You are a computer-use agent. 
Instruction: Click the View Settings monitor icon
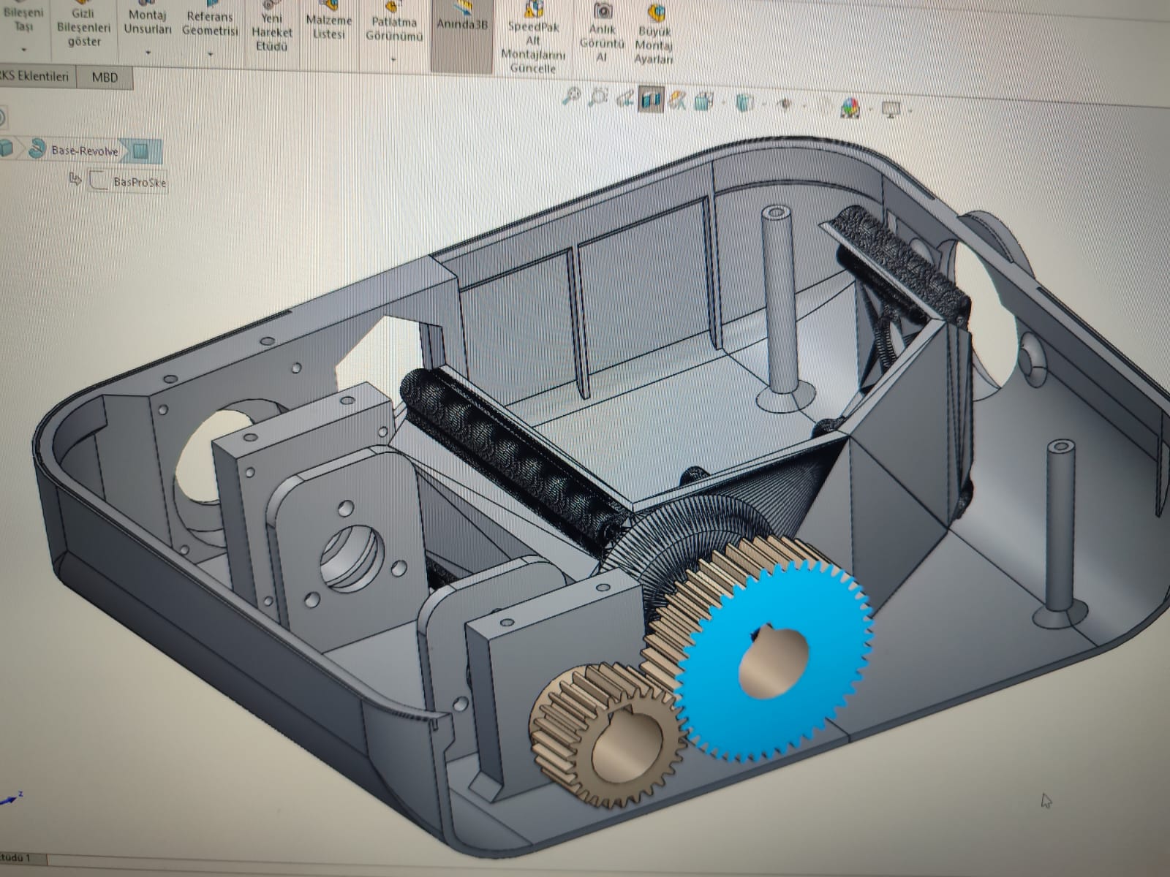tap(890, 109)
